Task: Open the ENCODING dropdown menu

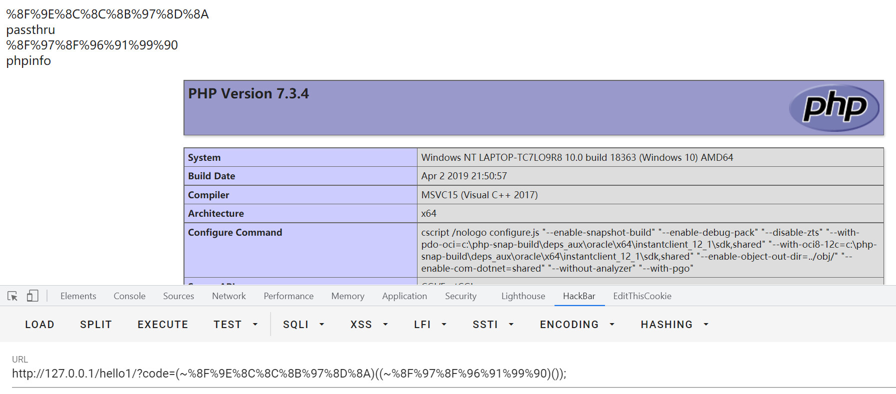Action: click(577, 325)
